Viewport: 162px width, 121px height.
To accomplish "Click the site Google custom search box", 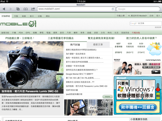I will (146, 23).
